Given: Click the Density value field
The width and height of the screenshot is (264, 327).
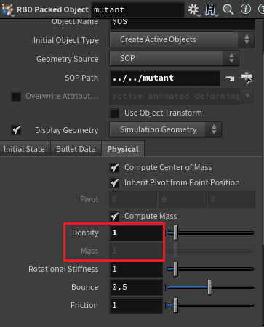Looking at the screenshot, I should pos(136,233).
